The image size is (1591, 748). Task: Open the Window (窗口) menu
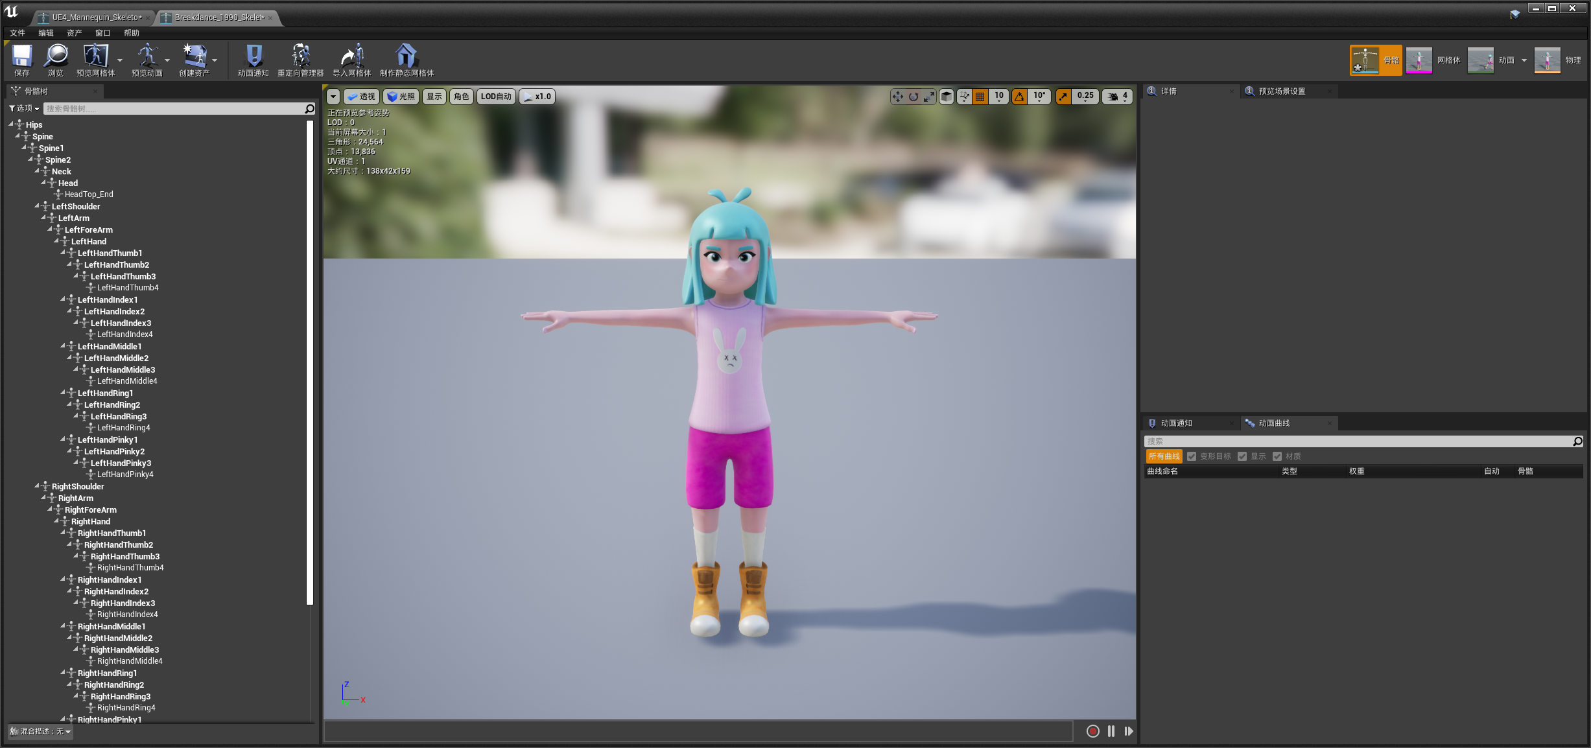(102, 33)
